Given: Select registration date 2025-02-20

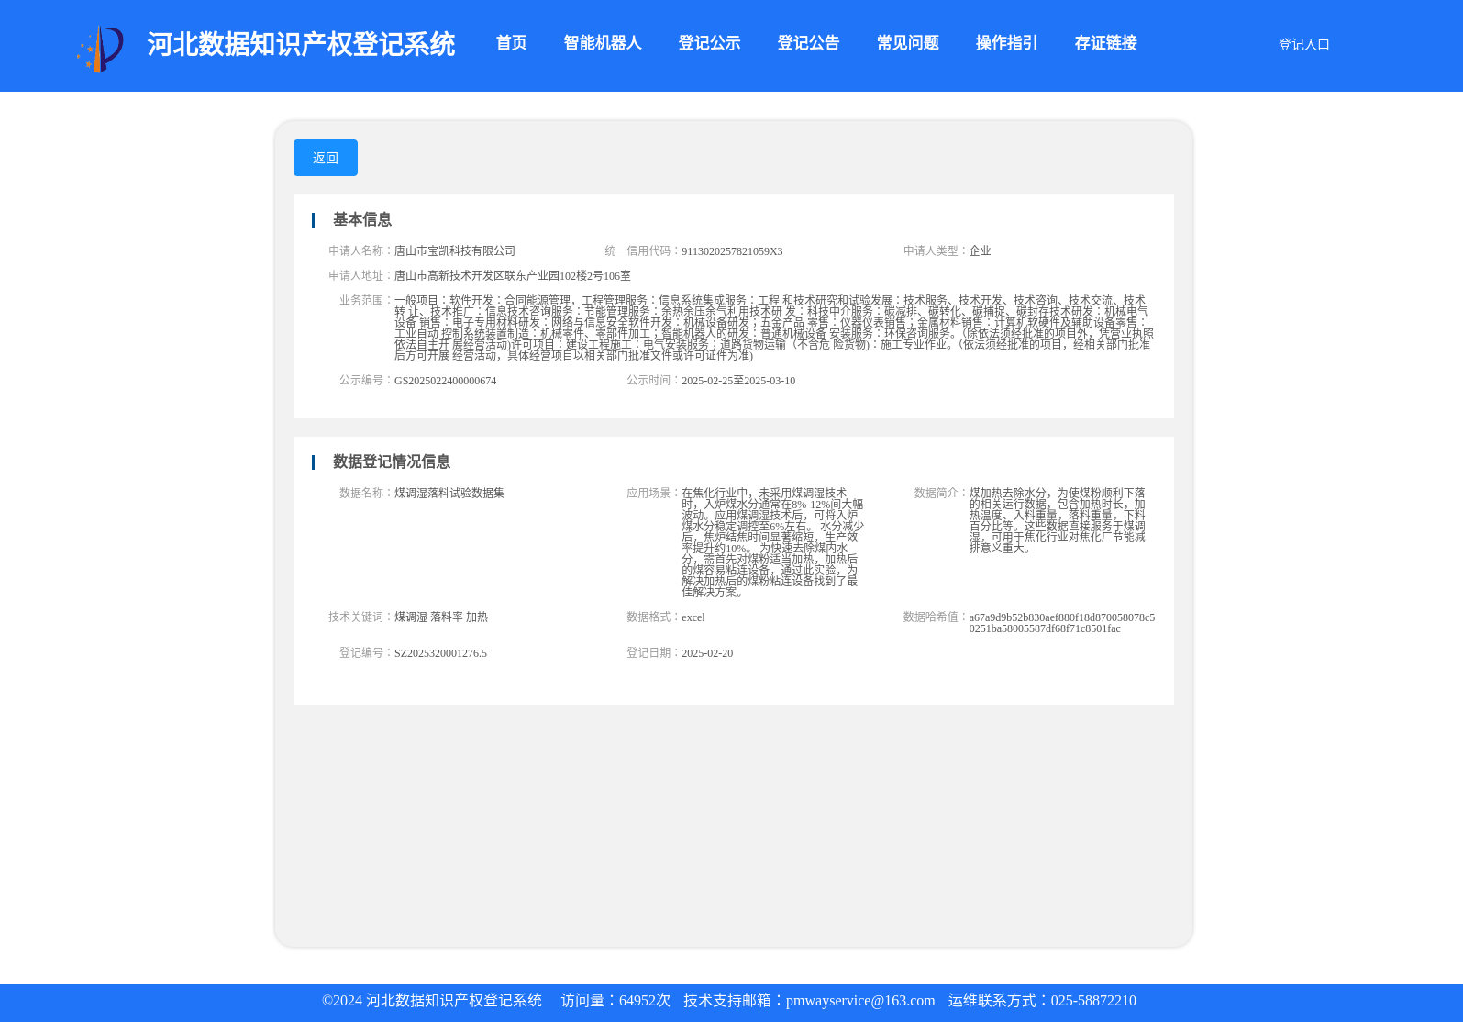Looking at the screenshot, I should coord(707,653).
